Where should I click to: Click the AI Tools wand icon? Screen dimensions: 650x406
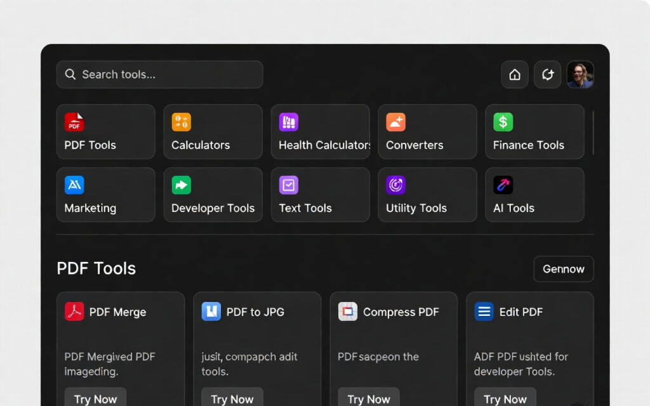pos(503,185)
